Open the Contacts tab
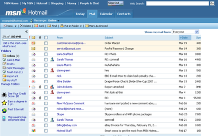This screenshot has height=136, width=218. [x=124, y=14]
